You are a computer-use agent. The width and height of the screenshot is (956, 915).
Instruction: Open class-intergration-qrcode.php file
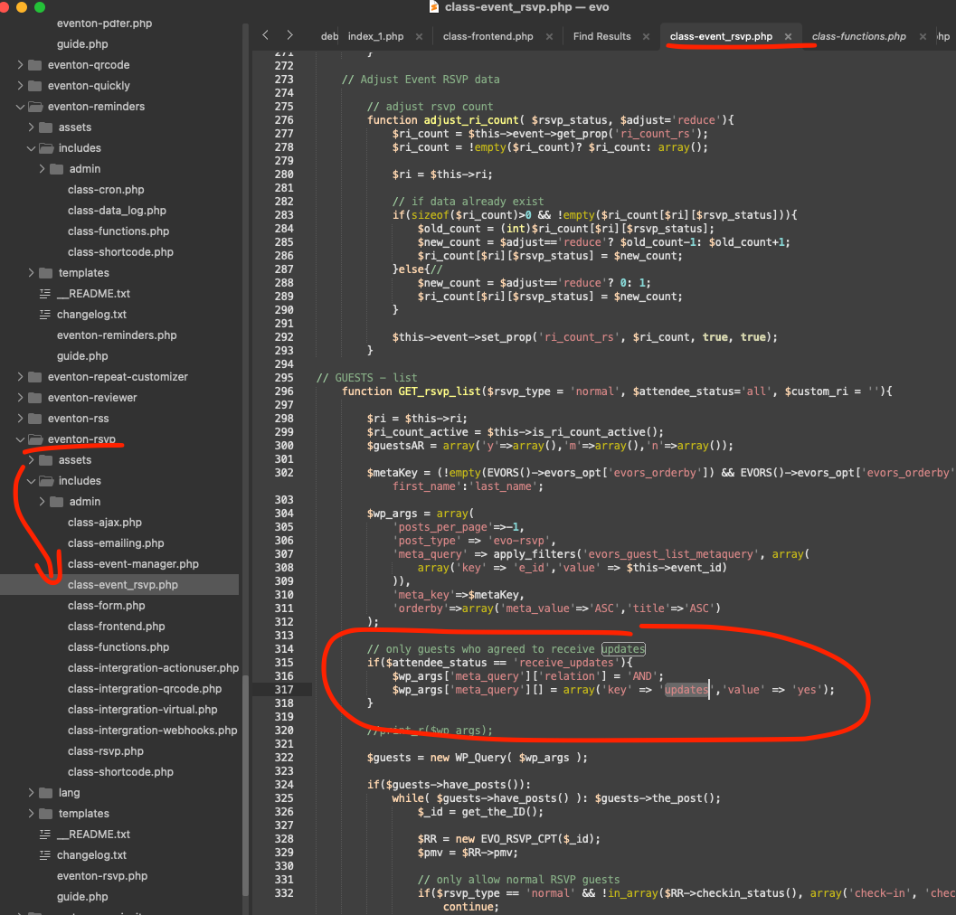(145, 689)
